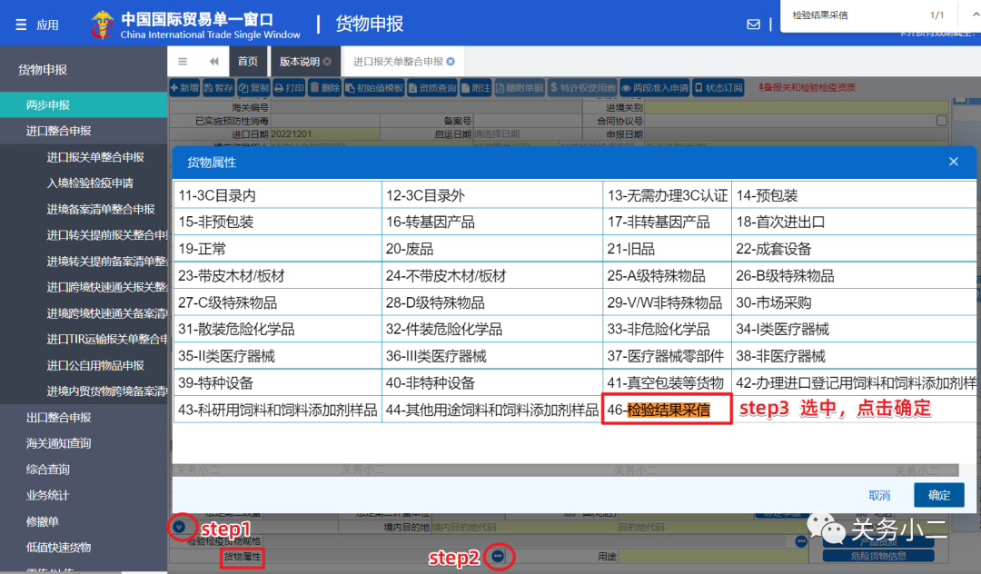The height and width of the screenshot is (574, 981).
Task: Click 确定 to confirm goods attributes
Action: pos(938,495)
